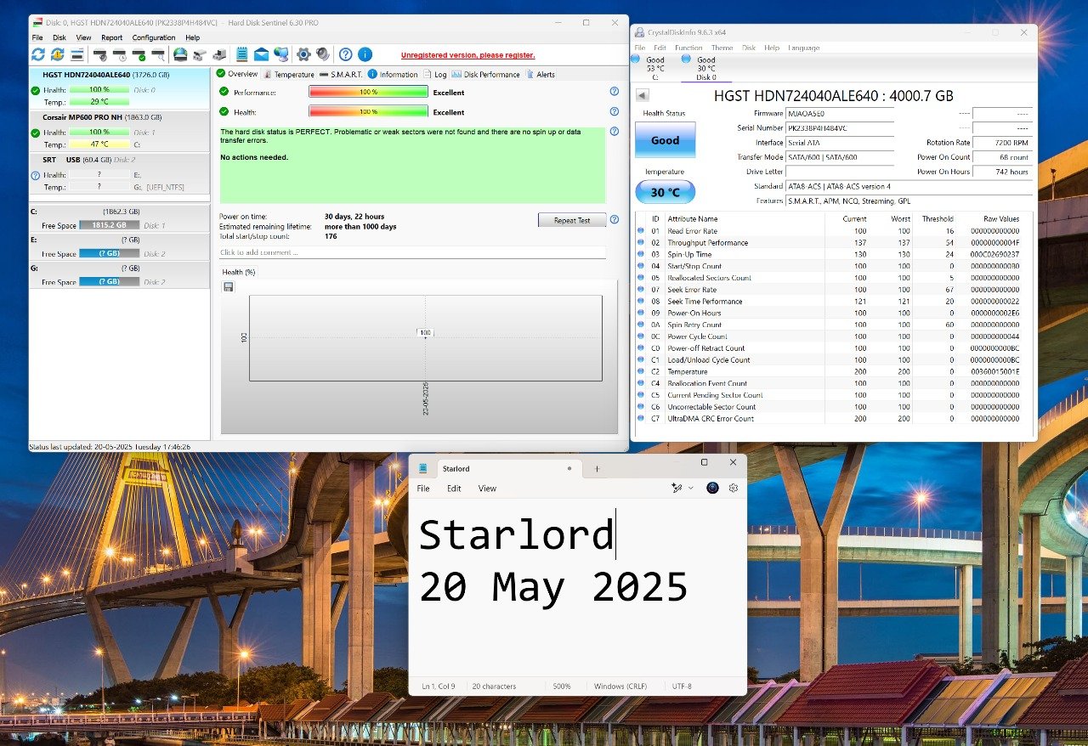Click the save floppy icon above the Health graph
This screenshot has height=746, width=1088.
tap(229, 287)
